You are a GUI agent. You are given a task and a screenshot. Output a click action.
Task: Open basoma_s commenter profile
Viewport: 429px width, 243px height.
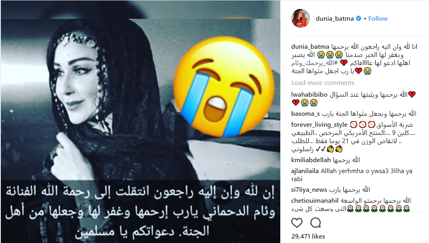pyautogui.click(x=305, y=114)
